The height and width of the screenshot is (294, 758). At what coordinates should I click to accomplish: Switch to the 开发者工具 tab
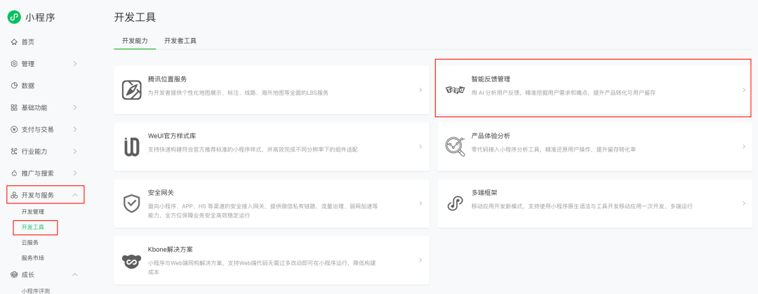pos(180,41)
